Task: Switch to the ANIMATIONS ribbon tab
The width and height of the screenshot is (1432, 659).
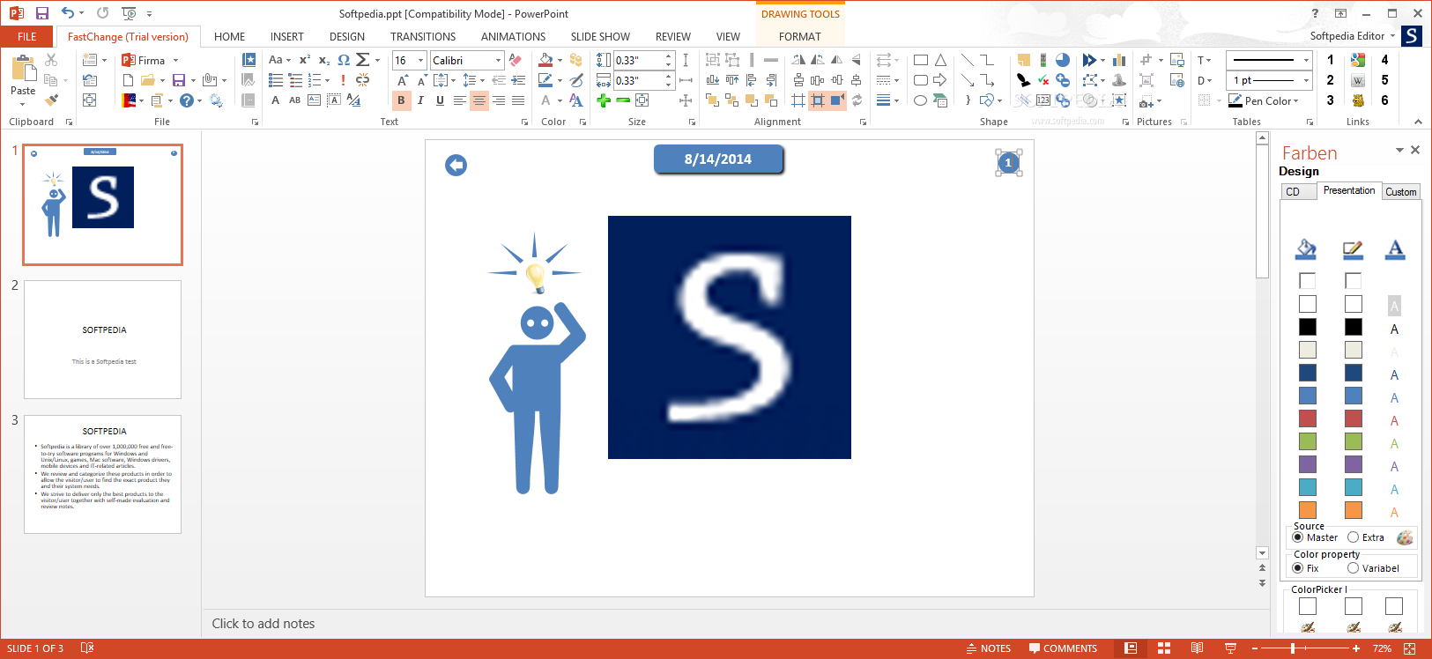Action: coord(513,36)
